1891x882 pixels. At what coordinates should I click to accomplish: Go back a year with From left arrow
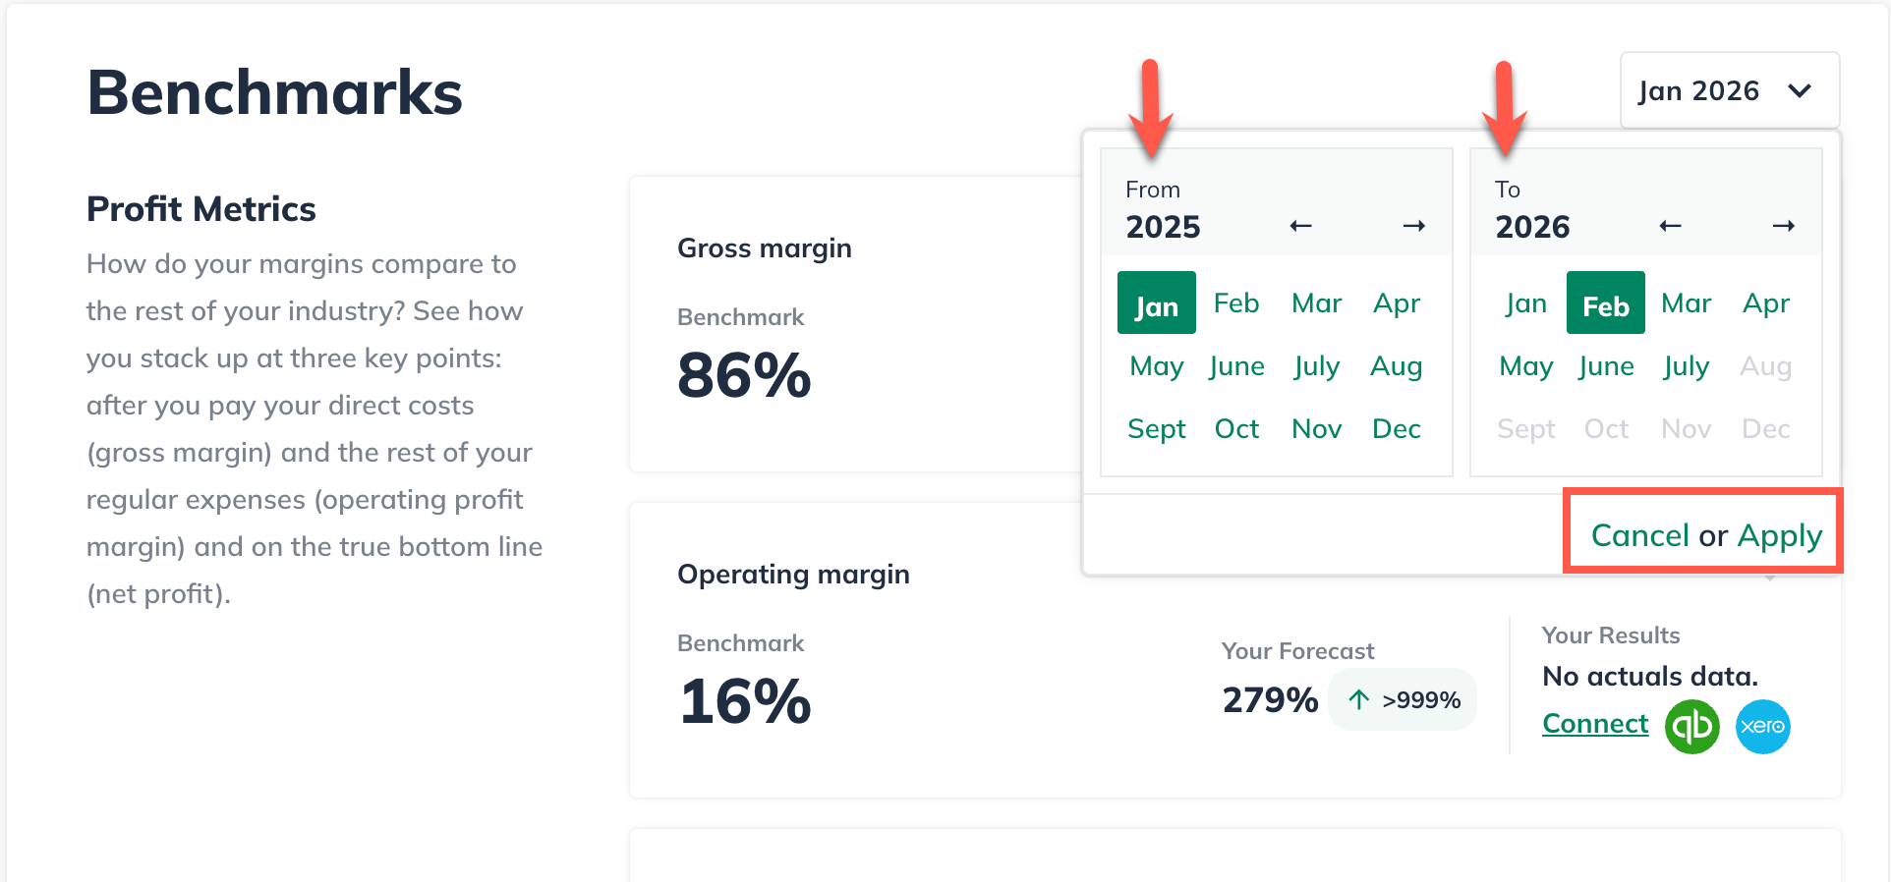click(x=1300, y=226)
